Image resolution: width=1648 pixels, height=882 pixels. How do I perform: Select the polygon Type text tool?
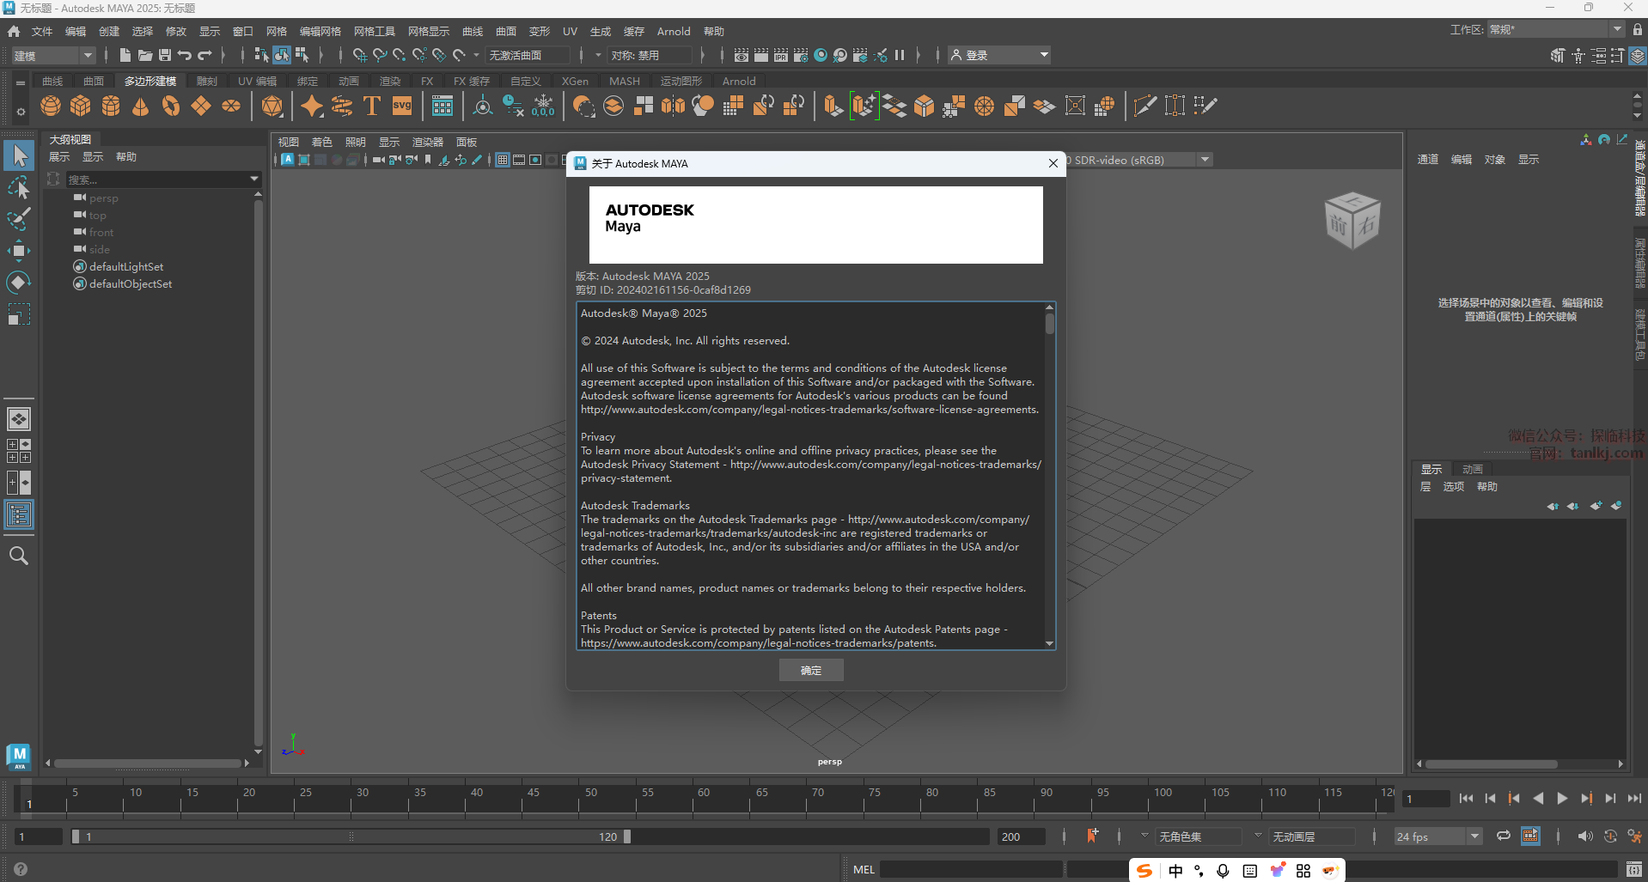(371, 106)
